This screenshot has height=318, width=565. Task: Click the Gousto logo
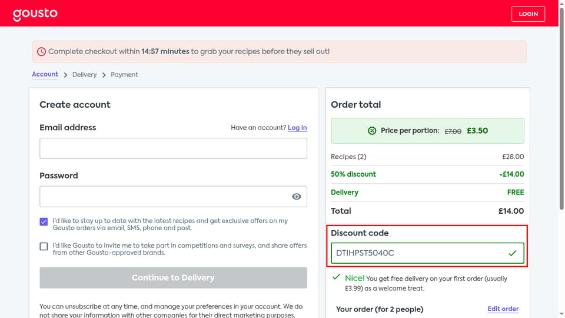35,14
